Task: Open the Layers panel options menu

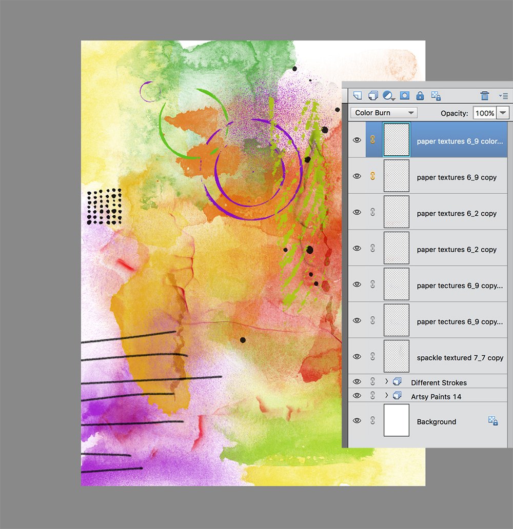Action: [503, 96]
